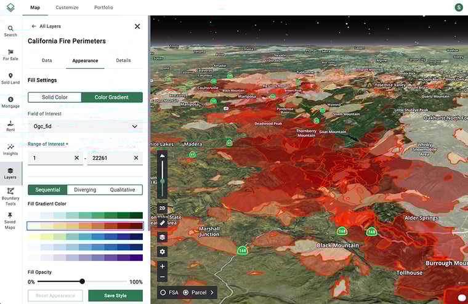Select the Diverging gradient type
Viewport: 468px width, 304px height.
(85, 190)
